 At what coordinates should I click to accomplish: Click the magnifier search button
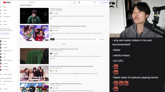(x=75, y=2)
